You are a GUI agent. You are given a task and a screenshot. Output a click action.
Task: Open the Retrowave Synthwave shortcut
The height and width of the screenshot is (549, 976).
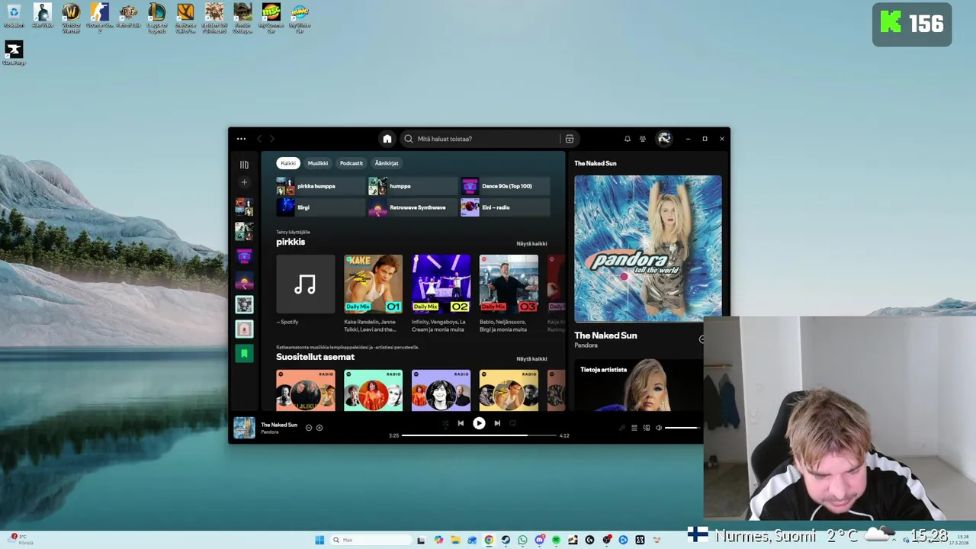tap(413, 207)
